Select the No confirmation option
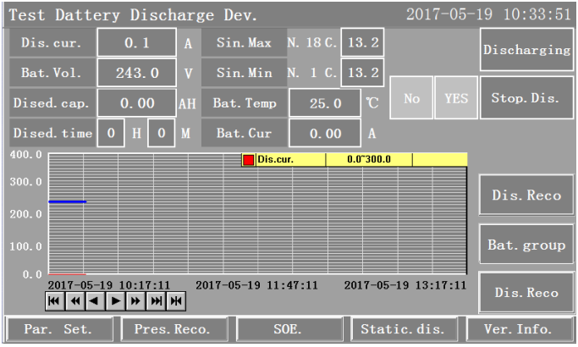Image resolution: width=578 pixels, height=347 pixels. (411, 98)
